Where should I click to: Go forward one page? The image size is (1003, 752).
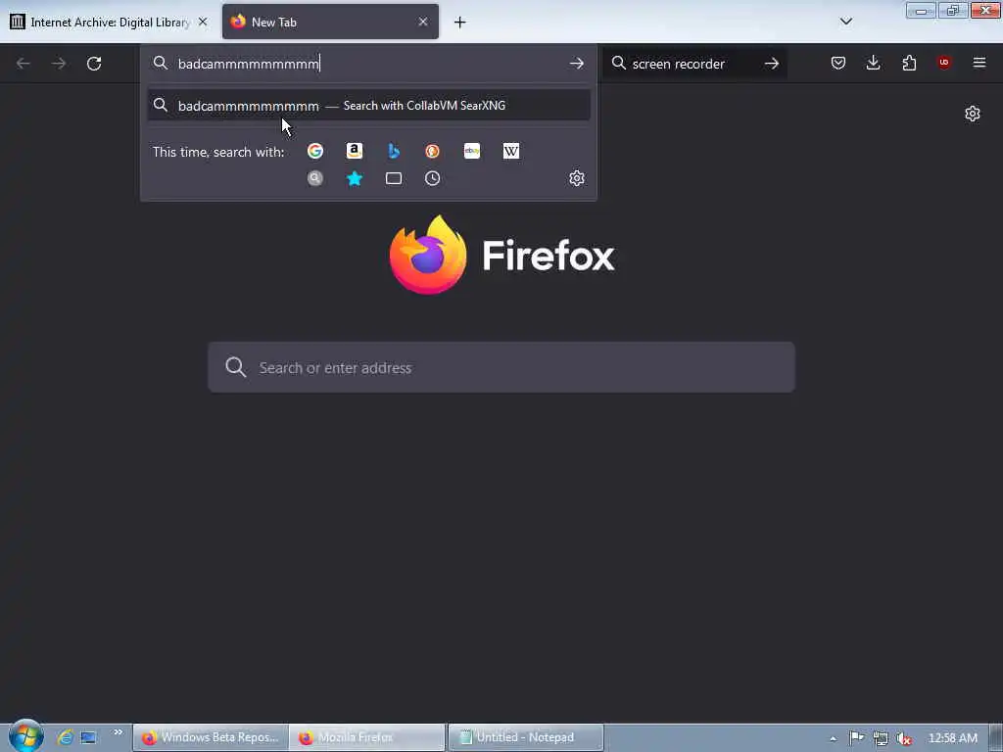tap(58, 64)
